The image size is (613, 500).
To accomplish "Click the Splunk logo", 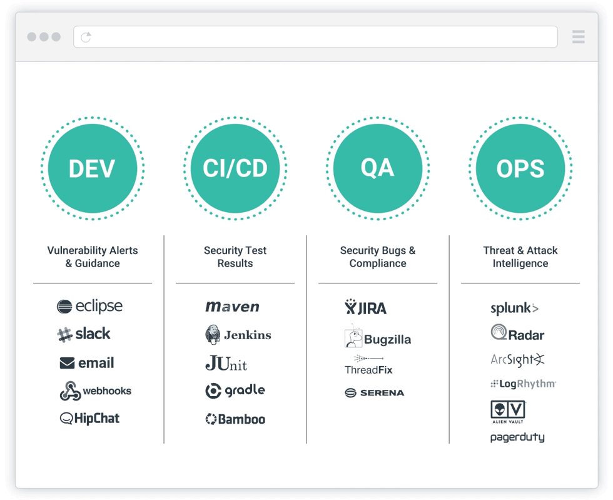I will coord(514,308).
